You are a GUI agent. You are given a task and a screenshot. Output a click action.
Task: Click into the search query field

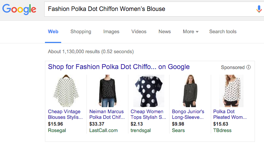point(150,9)
